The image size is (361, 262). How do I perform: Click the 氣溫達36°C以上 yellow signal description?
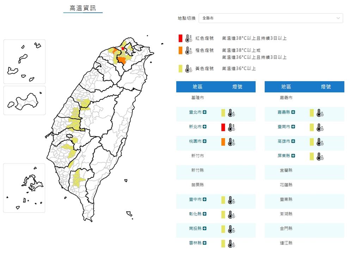pyautogui.click(x=239, y=69)
